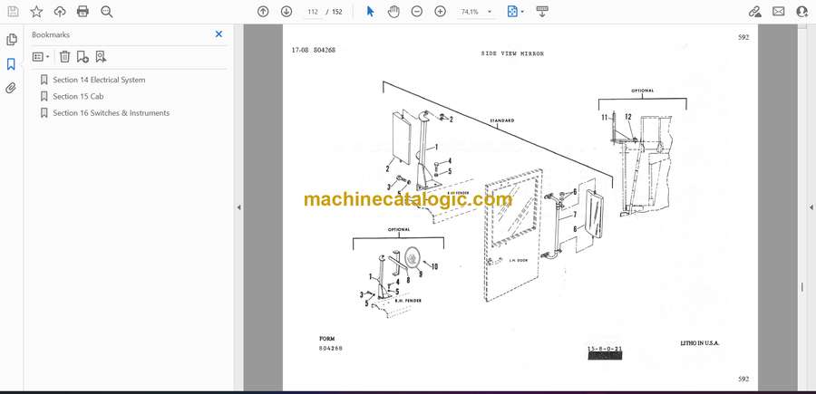Toggle the Bookmarks panel icon
Image resolution: width=816 pixels, height=394 pixels.
point(11,64)
